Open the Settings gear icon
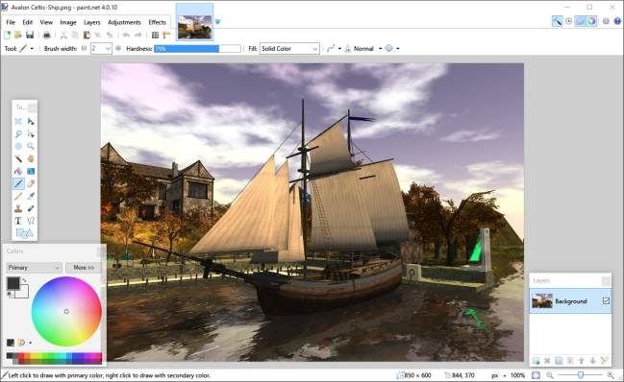The width and height of the screenshot is (624, 382). [x=606, y=21]
